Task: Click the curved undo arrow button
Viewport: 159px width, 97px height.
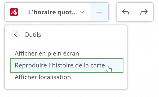Action: [126, 12]
